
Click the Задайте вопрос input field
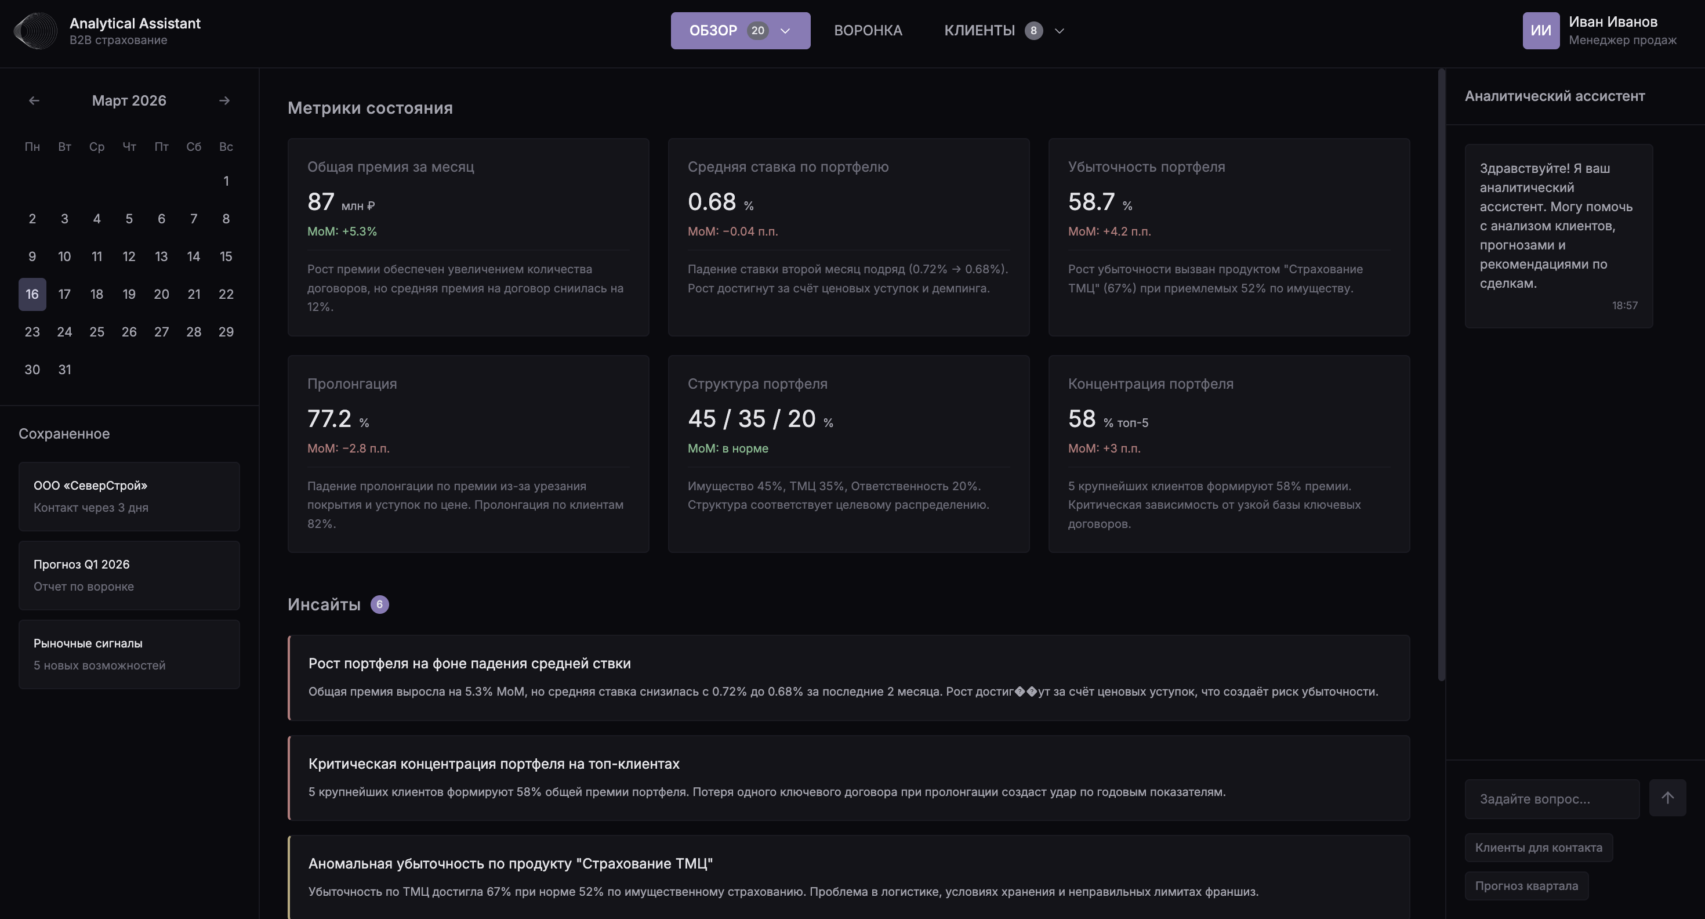1551,798
